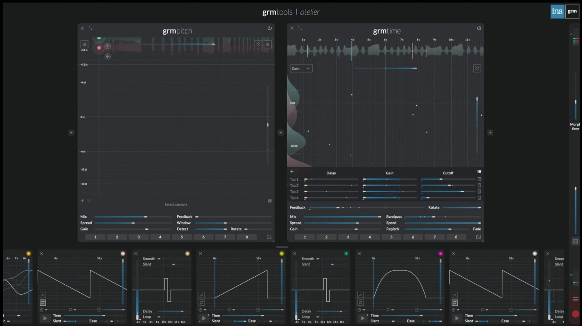582x326 pixels.
Task: Select grmtime preset 1
Action: click(305, 237)
